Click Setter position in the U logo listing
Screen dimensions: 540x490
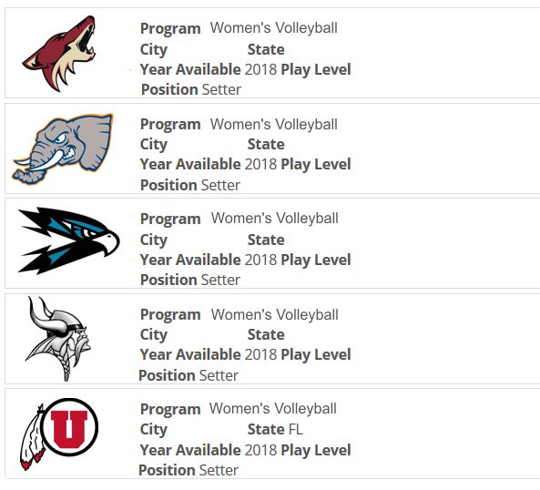(x=219, y=470)
